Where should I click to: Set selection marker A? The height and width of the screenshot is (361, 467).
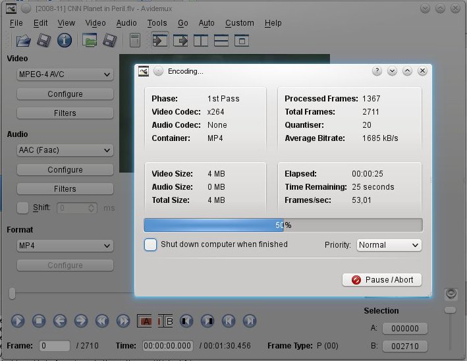[144, 321]
